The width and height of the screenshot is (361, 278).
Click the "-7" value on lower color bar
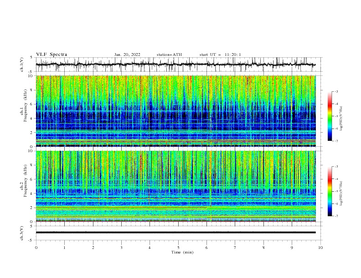click(x=336, y=216)
